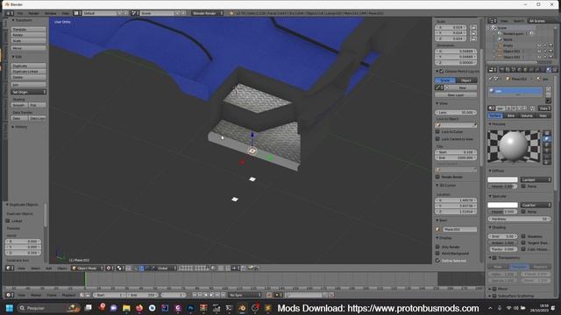Click the Mirror button
Screen dimensions: 561x315
[x=28, y=48]
